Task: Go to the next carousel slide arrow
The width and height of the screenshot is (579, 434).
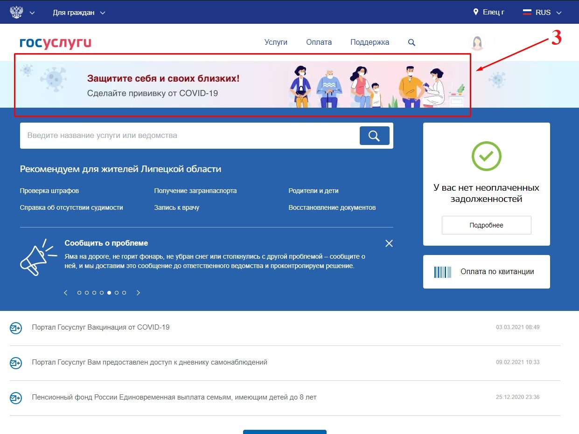Action: 138,293
